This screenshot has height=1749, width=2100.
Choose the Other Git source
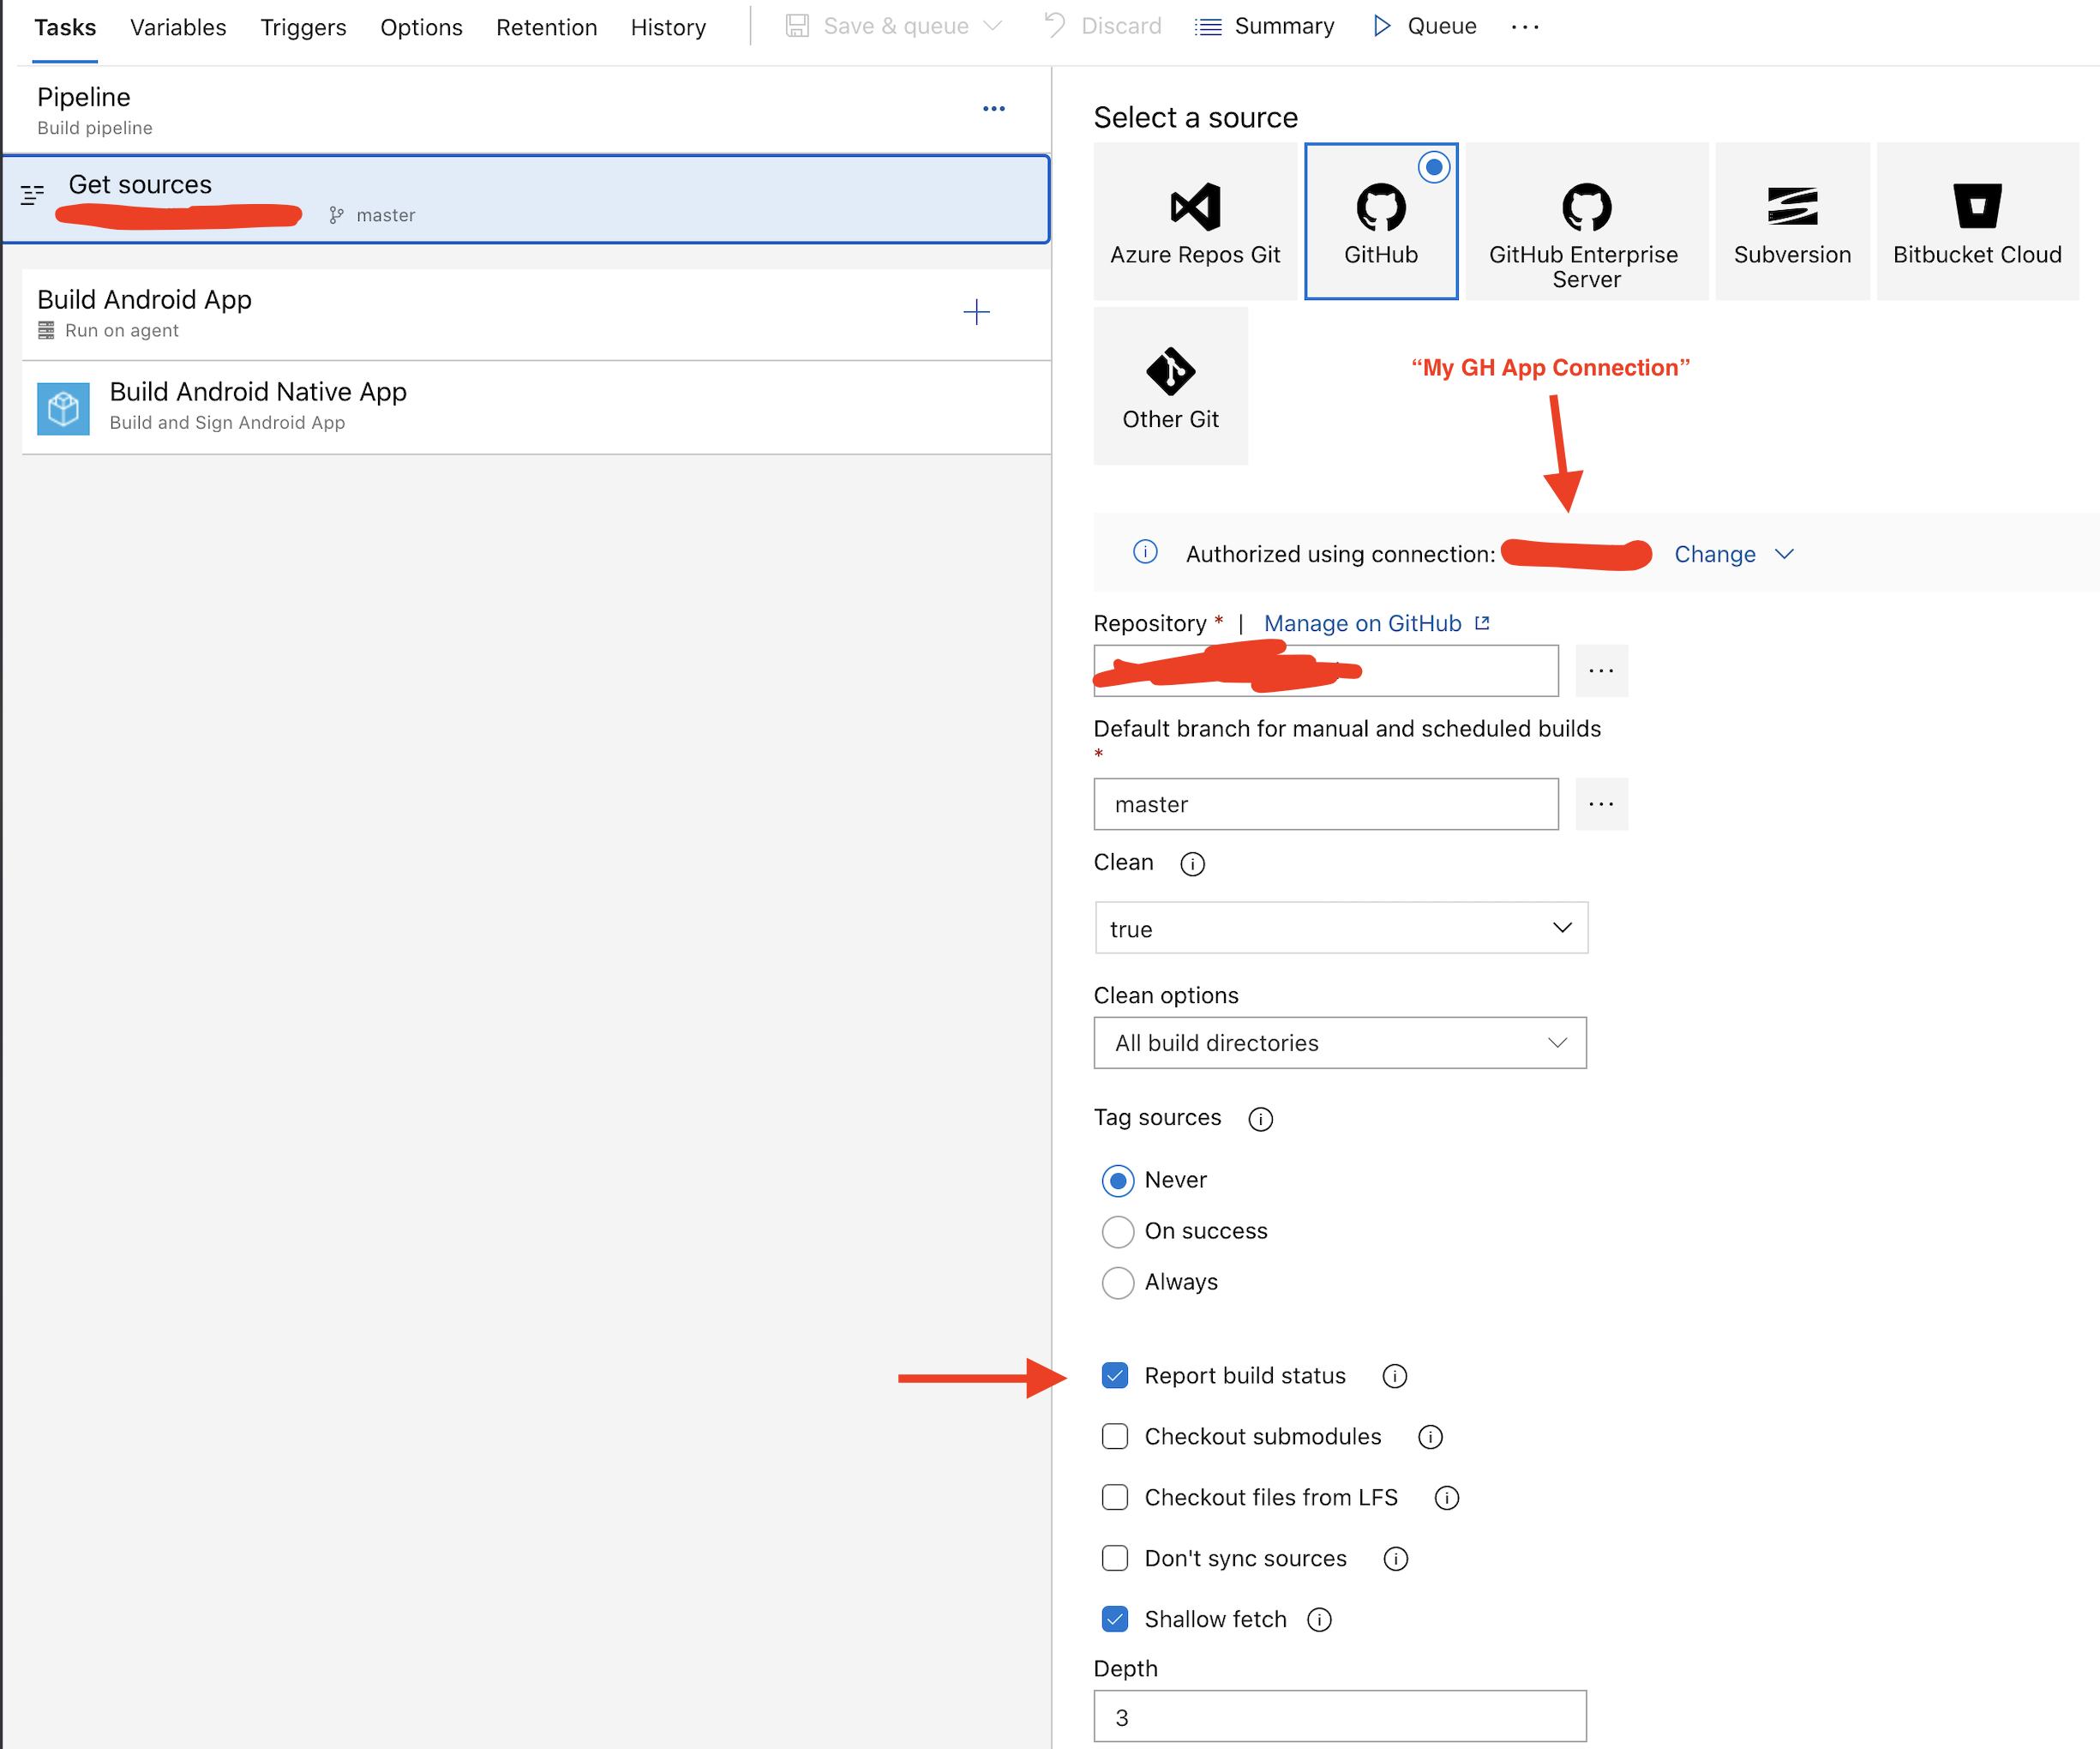pos(1170,373)
